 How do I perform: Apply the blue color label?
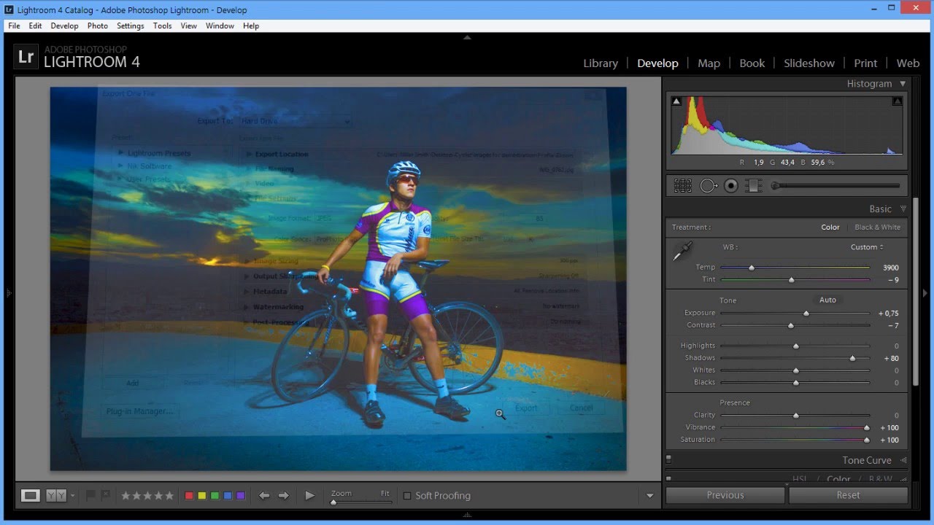pyautogui.click(x=228, y=496)
